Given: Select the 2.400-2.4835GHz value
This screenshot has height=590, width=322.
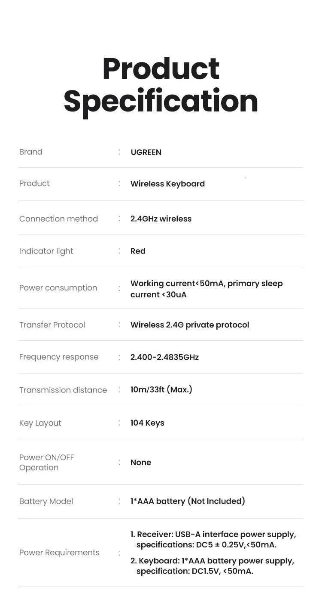Looking at the screenshot, I should coord(164,357).
